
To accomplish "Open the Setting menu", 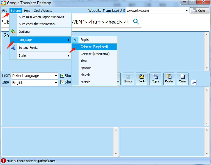I will (16, 11).
